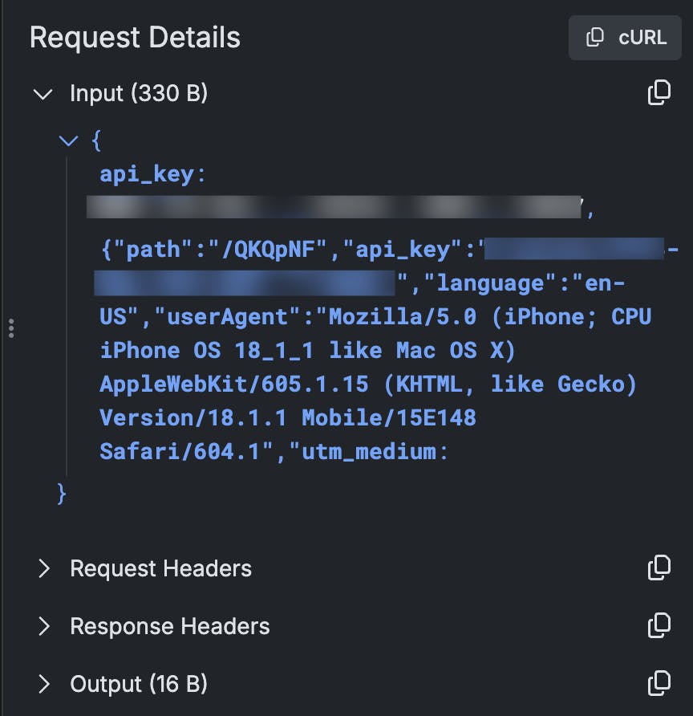Click the panel resize handle dots
Viewport: 693px width, 716px height.
click(x=10, y=328)
